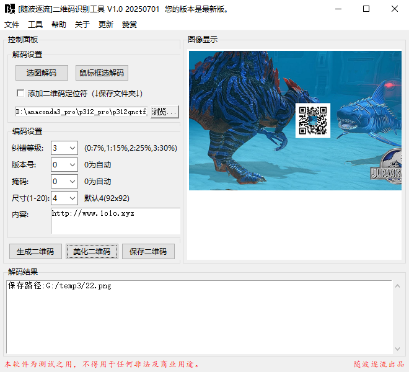Screen dimensions: 409x372
Task: Click the result scrollbar down arrow
Action: click(397, 349)
